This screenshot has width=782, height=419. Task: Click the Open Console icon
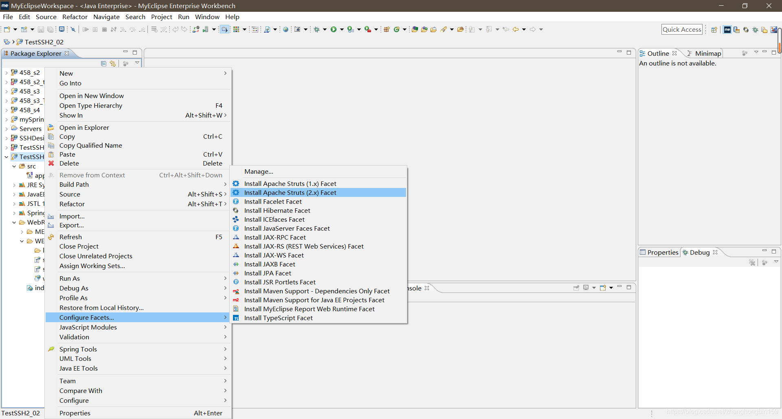(x=603, y=288)
